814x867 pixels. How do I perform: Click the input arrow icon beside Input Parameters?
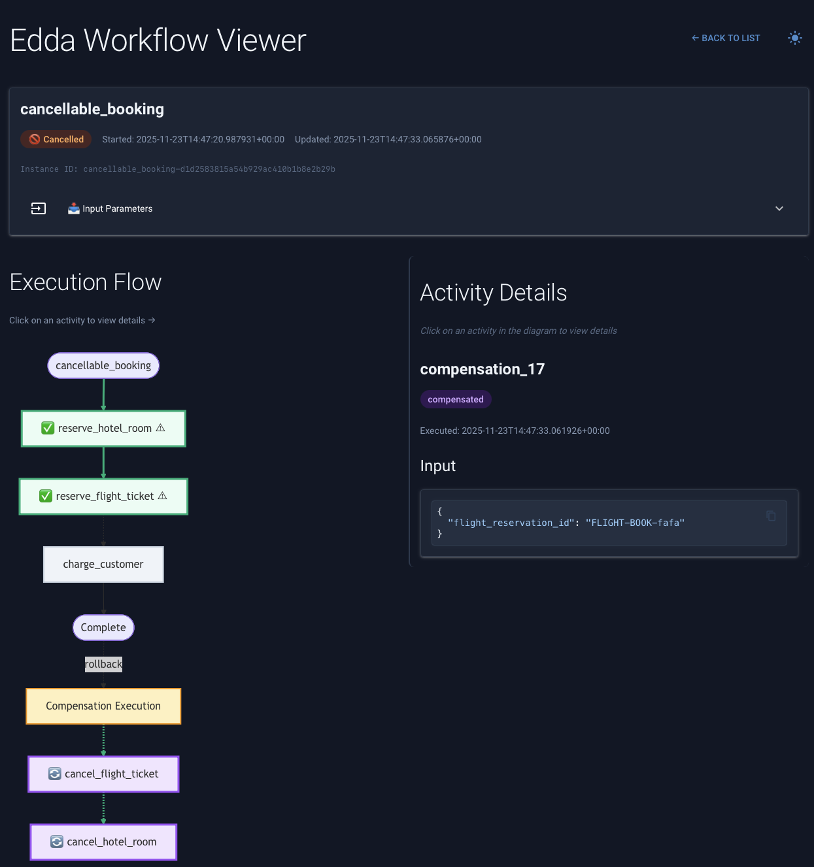point(39,208)
